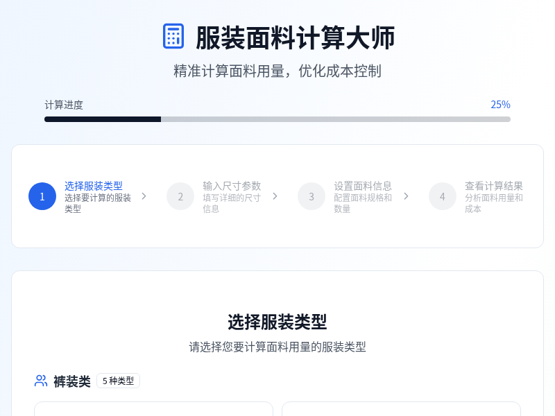Viewport: 555px width, 416px height.
Task: Click the 选择服装类型 section heading
Action: [277, 322]
